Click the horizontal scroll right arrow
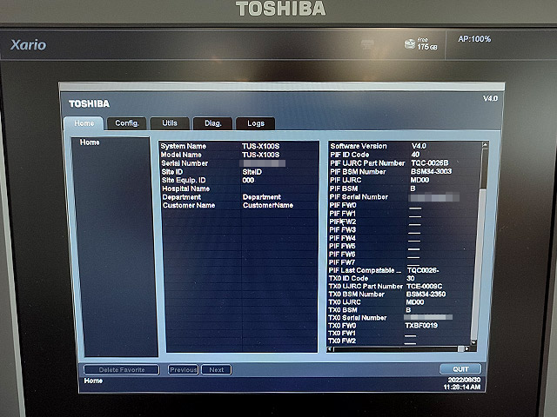The height and width of the screenshot is (417, 557). pyautogui.click(x=466, y=349)
